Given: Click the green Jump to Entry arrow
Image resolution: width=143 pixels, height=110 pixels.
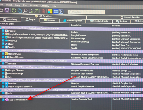Looking at the screenshot, I should point(36,11).
